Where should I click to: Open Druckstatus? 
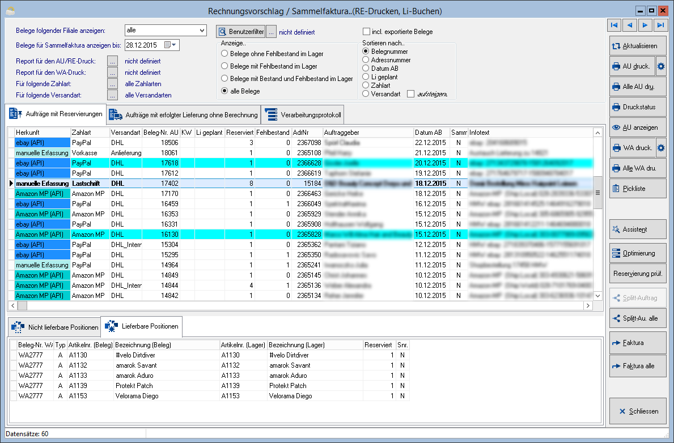(x=638, y=107)
